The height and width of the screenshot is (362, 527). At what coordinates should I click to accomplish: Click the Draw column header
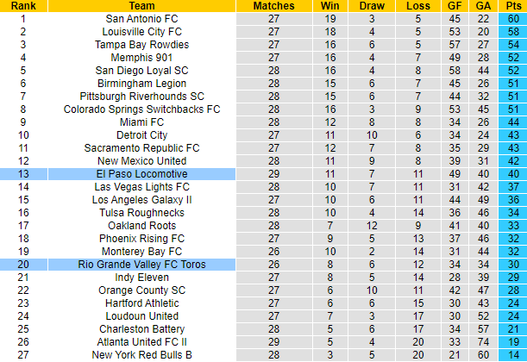pos(372,5)
